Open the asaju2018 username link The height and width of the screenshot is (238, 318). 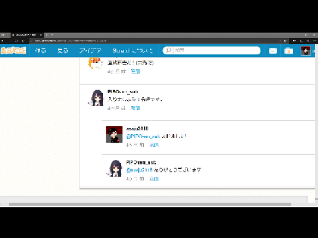137,128
